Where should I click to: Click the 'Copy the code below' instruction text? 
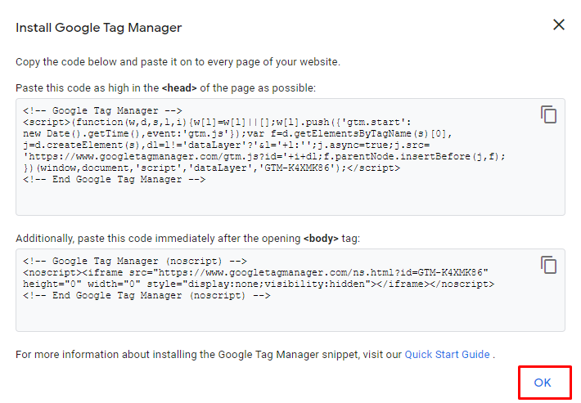(x=178, y=62)
